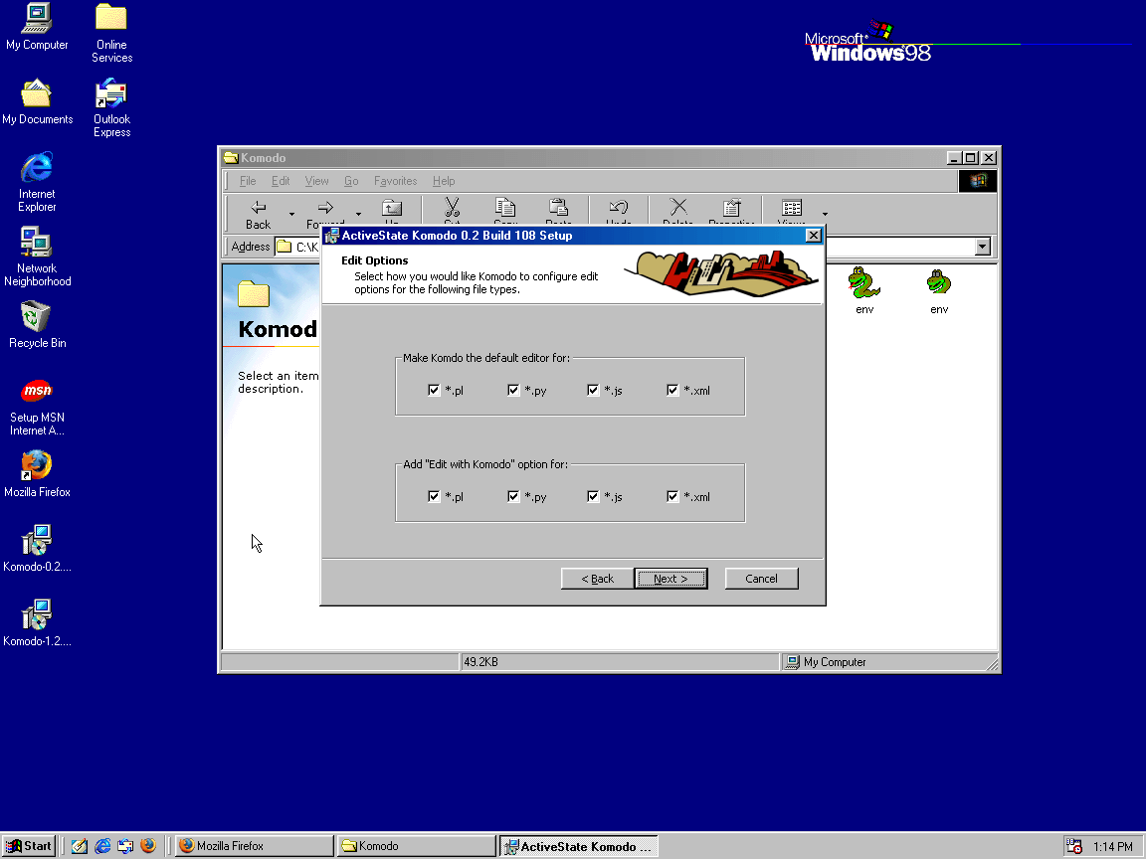This screenshot has height=859, width=1146.
Task: Open the File menu in the Komodo window
Action: (x=248, y=181)
